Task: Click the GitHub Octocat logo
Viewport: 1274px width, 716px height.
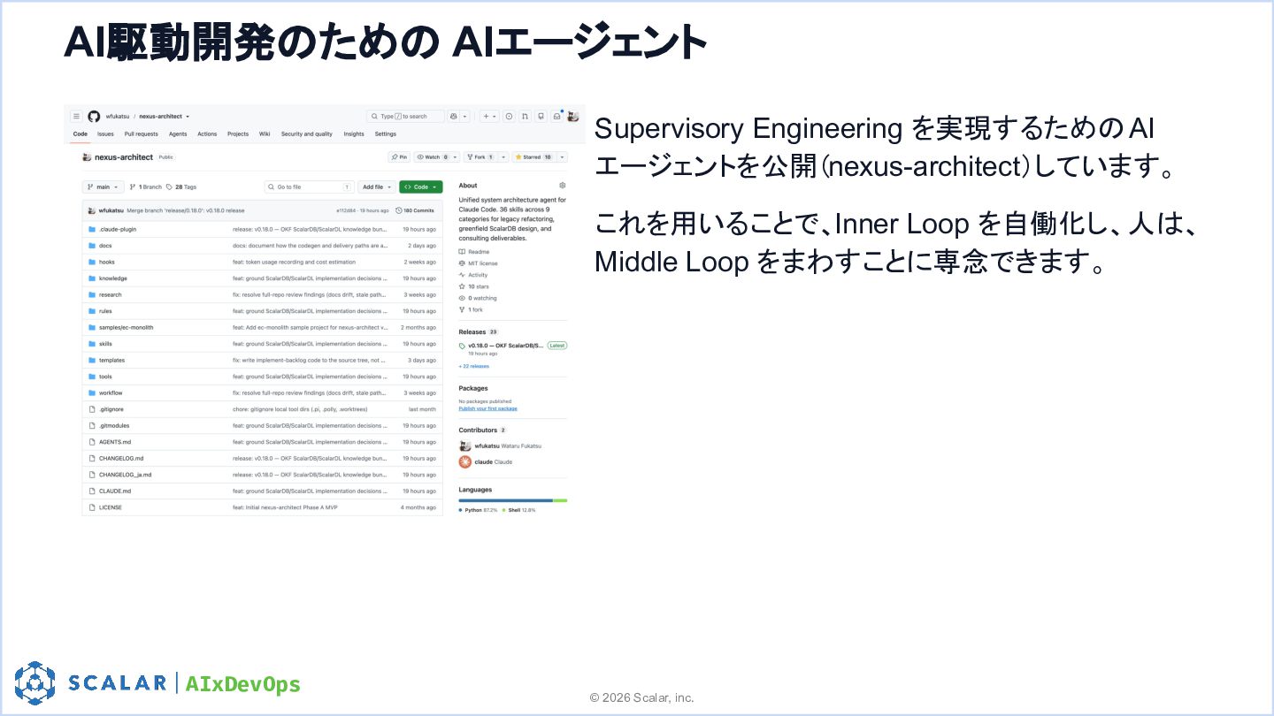Action: [94, 116]
